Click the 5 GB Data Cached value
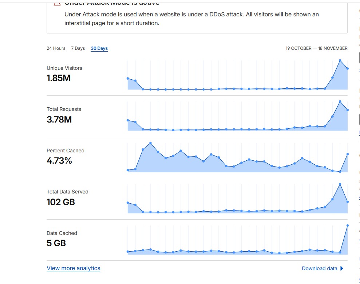Image resolution: width=360 pixels, height=284 pixels. [56, 243]
